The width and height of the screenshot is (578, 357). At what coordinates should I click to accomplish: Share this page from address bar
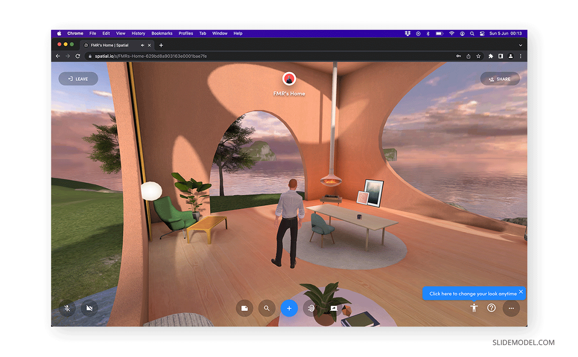coord(469,56)
